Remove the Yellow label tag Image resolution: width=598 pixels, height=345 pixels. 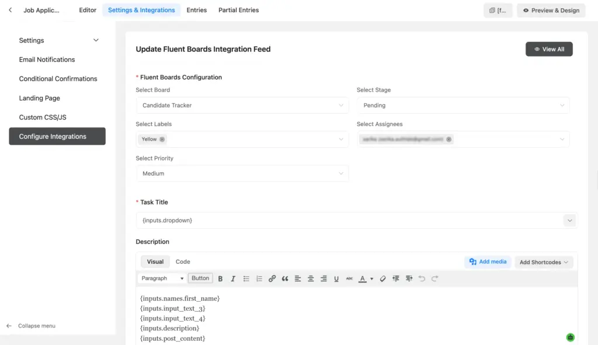click(x=162, y=139)
